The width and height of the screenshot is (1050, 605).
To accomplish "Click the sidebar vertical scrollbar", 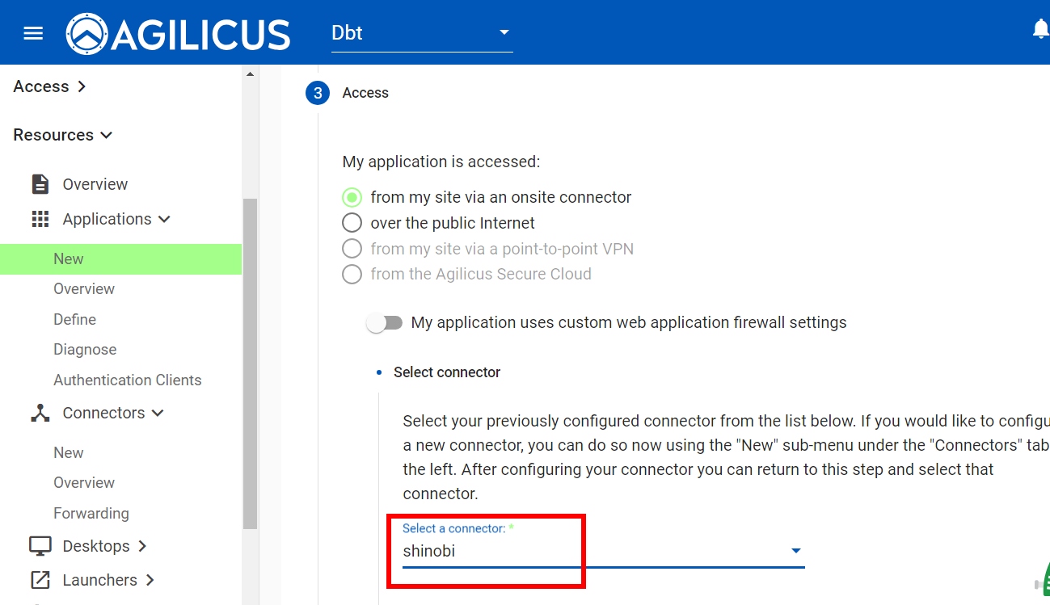I will tap(250, 363).
